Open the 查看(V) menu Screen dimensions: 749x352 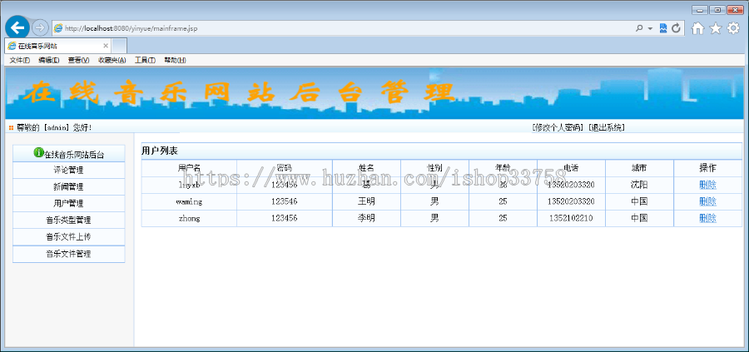78,60
